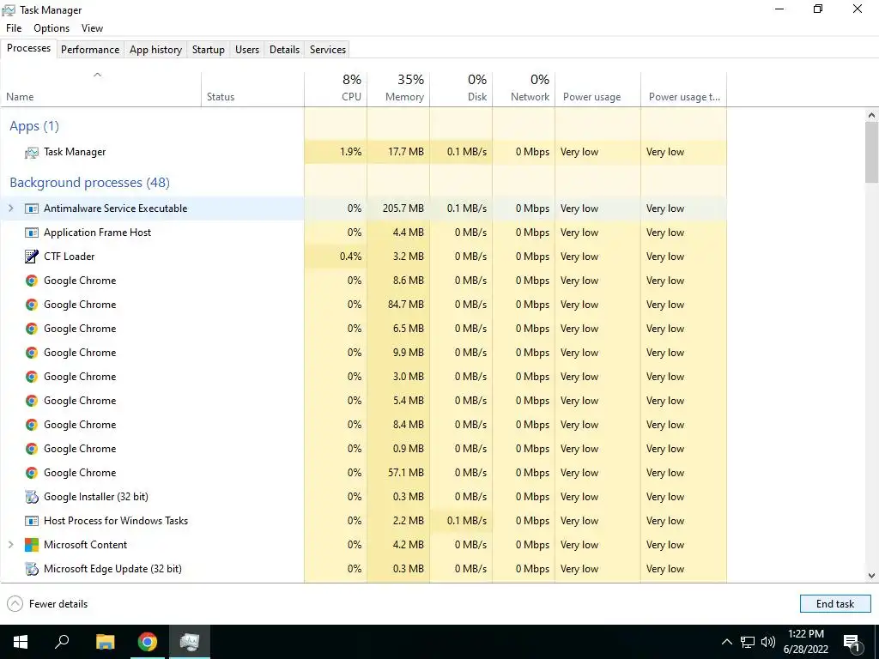Click the Google Installer (32 bit) icon

(32, 497)
